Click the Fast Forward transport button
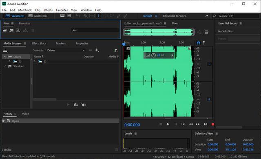 [198, 124]
